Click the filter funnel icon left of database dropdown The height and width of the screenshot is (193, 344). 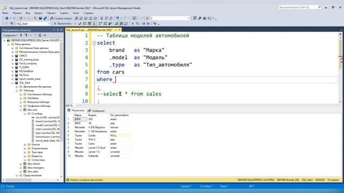coord(11,24)
